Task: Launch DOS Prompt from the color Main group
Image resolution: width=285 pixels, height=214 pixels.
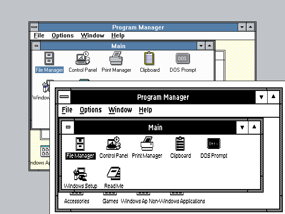Action: 183,59
